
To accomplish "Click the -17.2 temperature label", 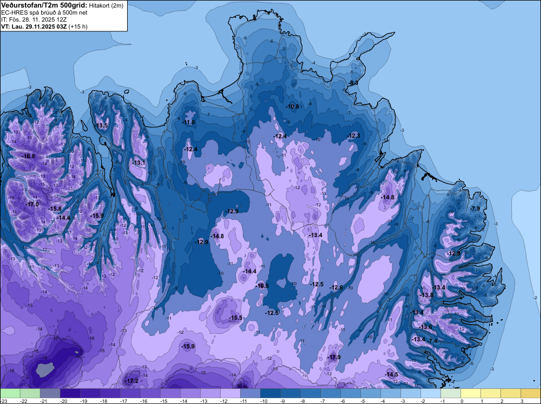I will [x=132, y=381].
